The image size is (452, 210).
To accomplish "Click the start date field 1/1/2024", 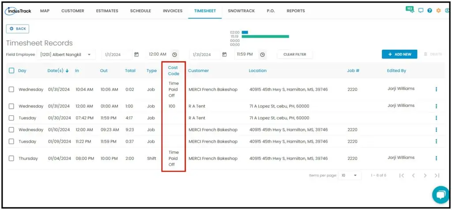I will 117,54.
